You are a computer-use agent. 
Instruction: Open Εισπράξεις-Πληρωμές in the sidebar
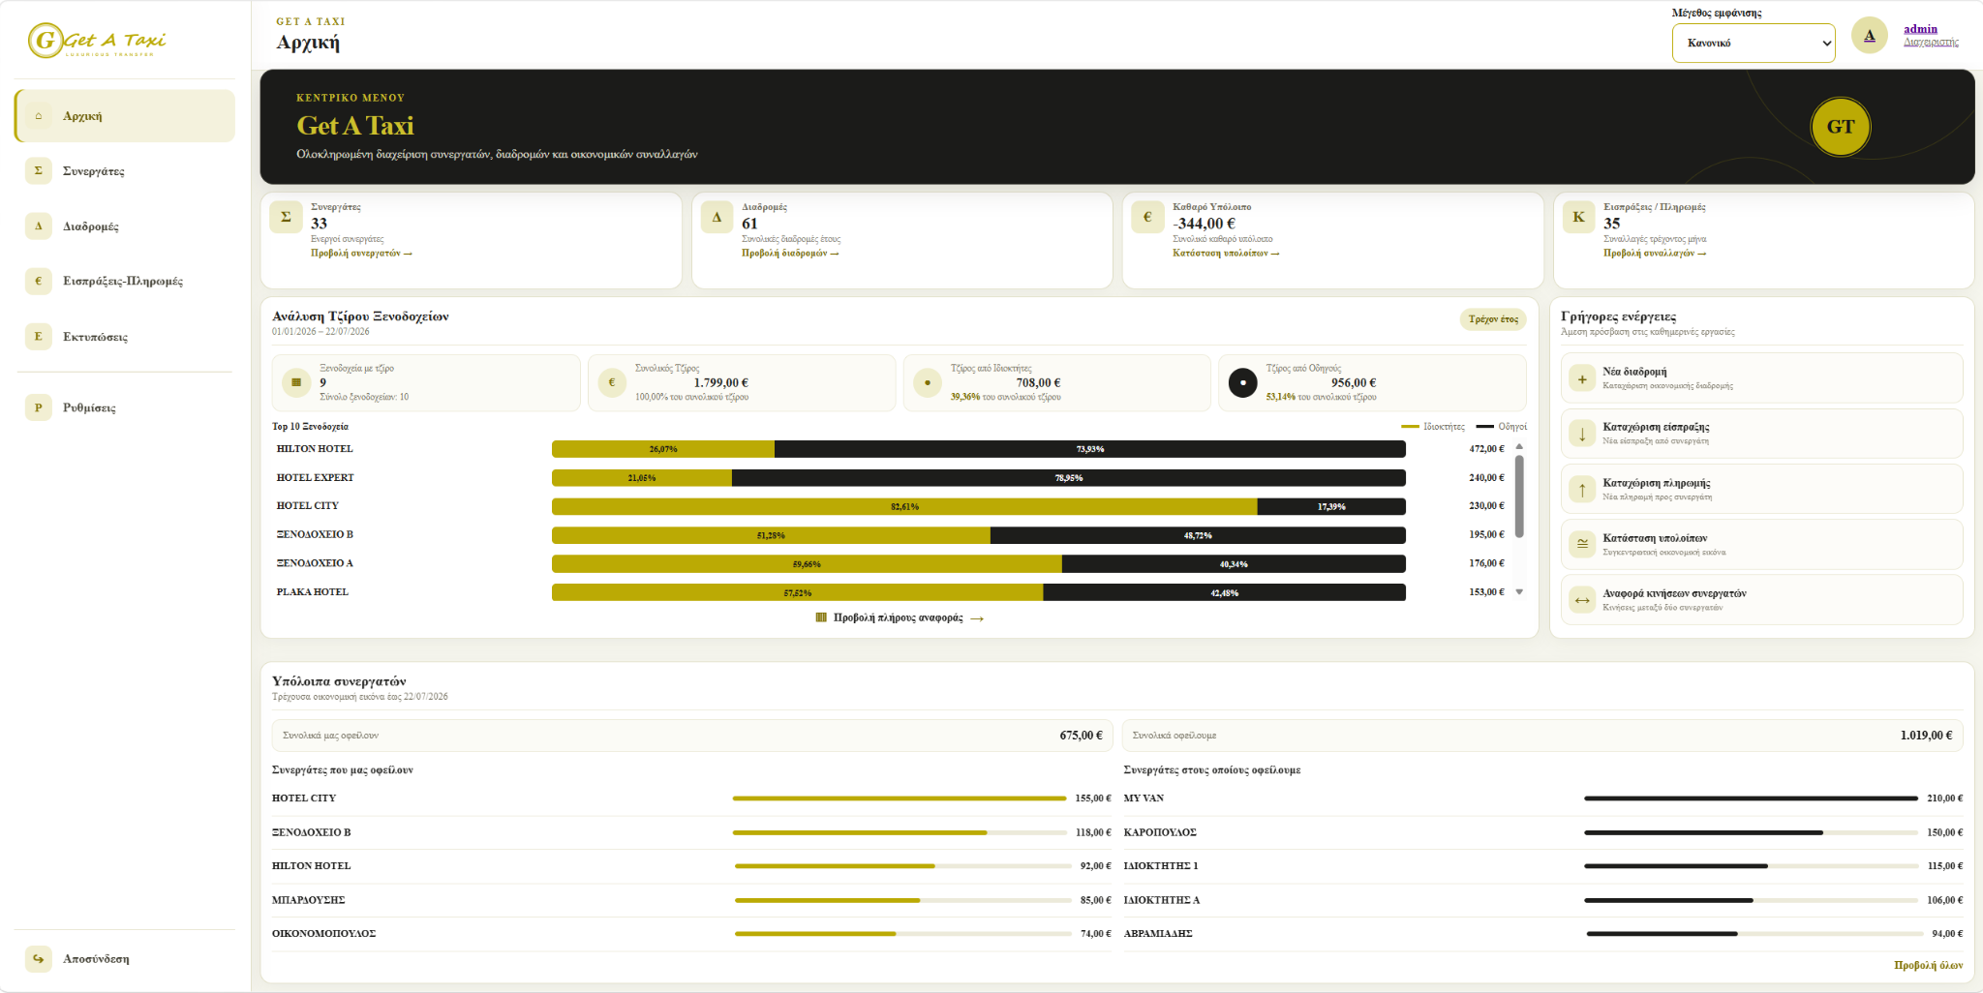coord(125,281)
